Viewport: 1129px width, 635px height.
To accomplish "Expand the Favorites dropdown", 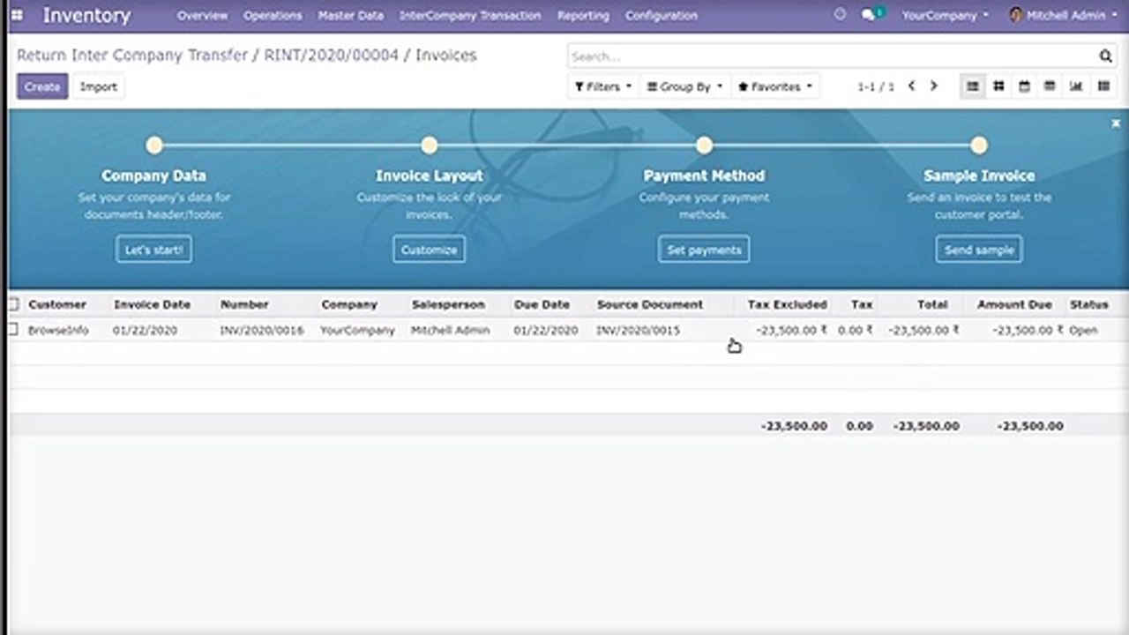I will (x=775, y=86).
